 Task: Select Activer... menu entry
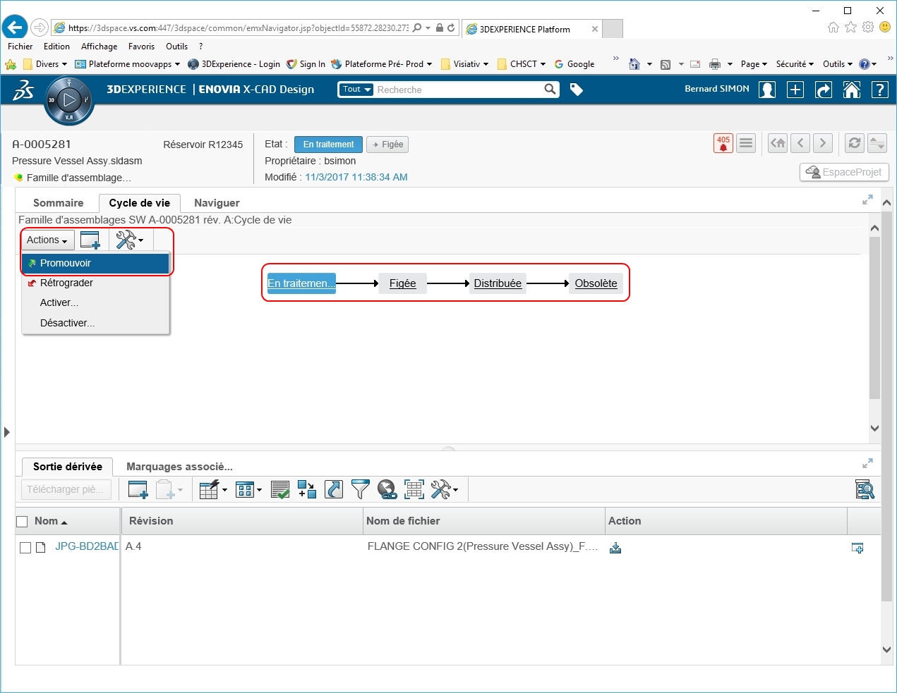coord(95,302)
